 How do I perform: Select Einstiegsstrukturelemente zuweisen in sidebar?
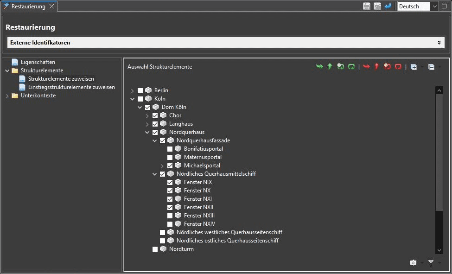pyautogui.click(x=71, y=87)
